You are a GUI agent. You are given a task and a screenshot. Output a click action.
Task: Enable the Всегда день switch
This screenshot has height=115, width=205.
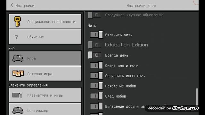(95, 55)
